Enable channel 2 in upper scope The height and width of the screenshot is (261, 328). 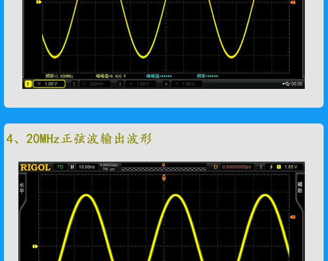[x=74, y=84]
